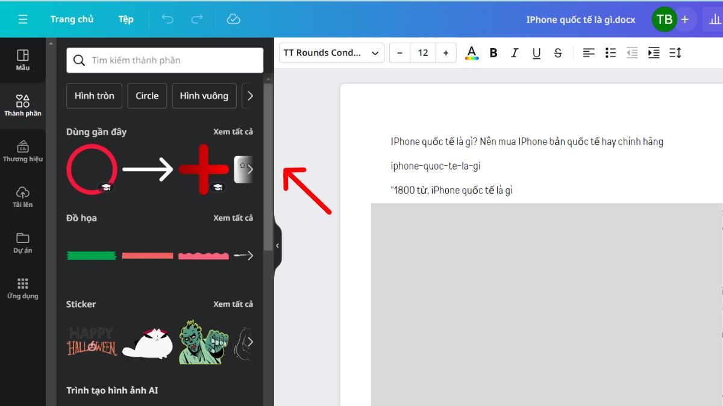Open the Tệp menu

(x=125, y=19)
